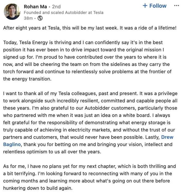This screenshot has width=185, height=193.
Task: Click the line starting 'Today, Tesla Energy is thriving'
Action: (x=83, y=42)
